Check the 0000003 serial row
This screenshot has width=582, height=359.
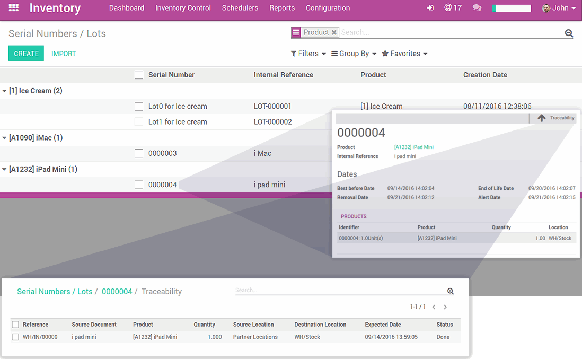[139, 153]
